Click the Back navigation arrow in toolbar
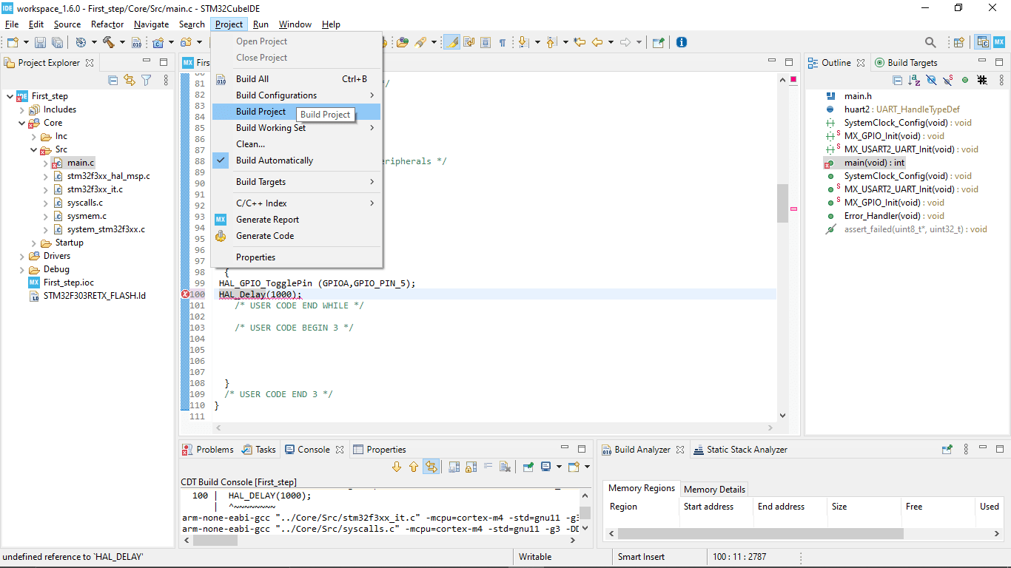This screenshot has width=1011, height=568. 597,43
